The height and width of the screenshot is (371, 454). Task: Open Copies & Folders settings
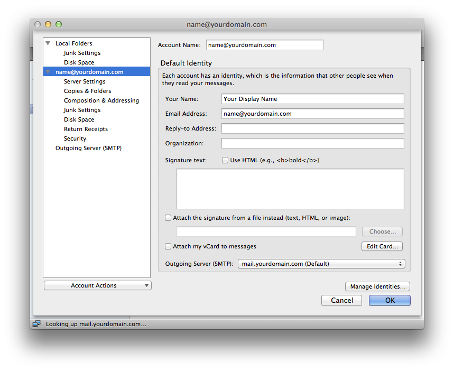click(87, 90)
